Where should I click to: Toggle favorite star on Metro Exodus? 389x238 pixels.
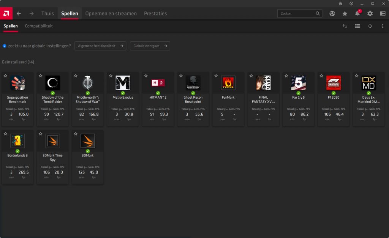[x=111, y=76]
